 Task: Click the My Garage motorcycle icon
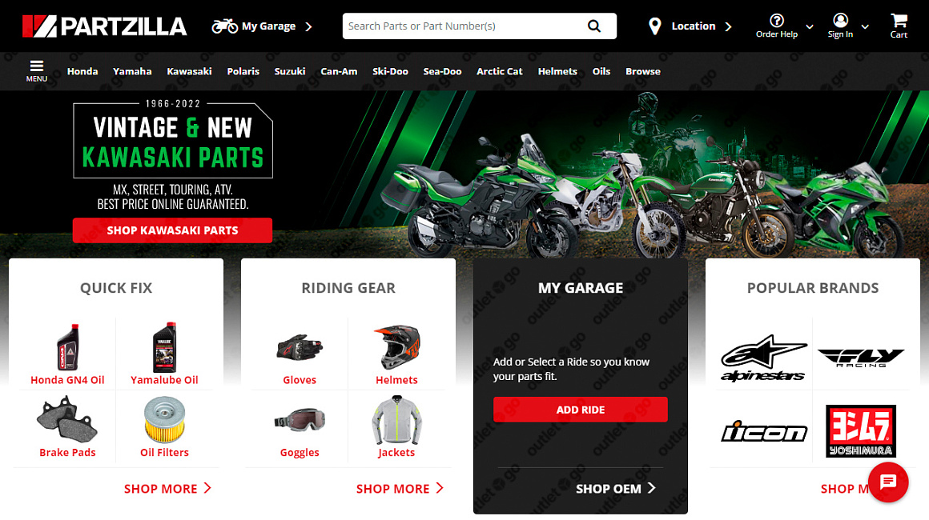(224, 26)
